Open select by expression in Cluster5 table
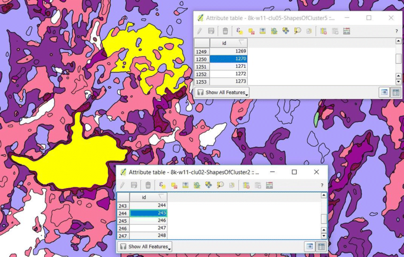Image resolution: width=404 pixels, height=257 pixels. point(239,31)
